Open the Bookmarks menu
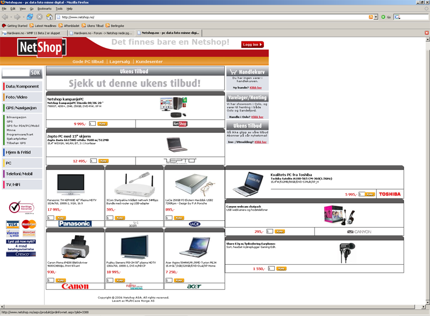The width and height of the screenshot is (430, 316). (x=45, y=9)
